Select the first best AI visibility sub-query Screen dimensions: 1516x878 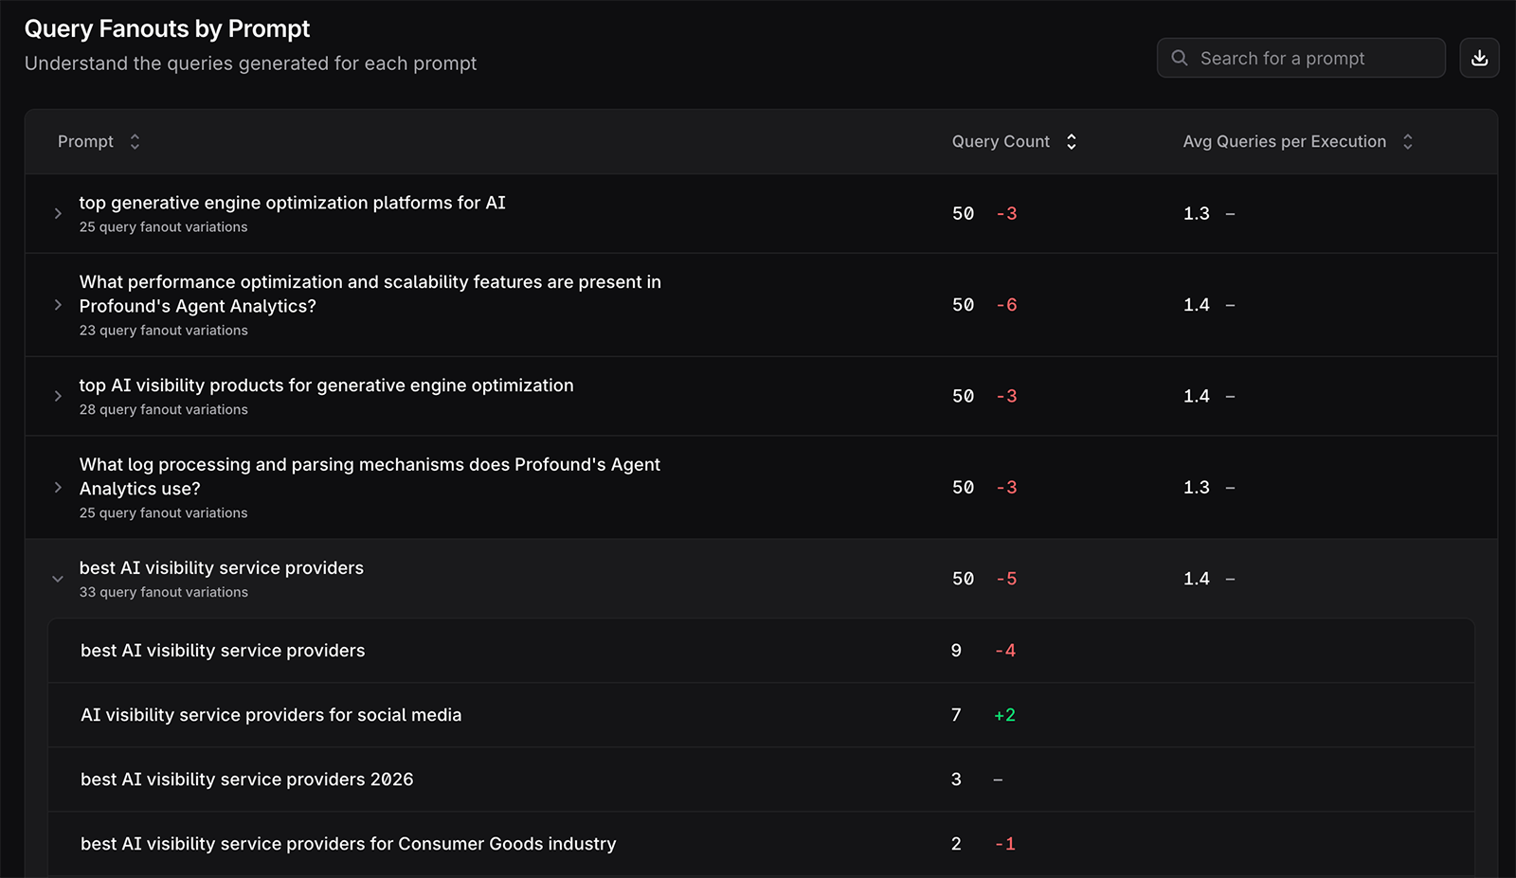(223, 651)
